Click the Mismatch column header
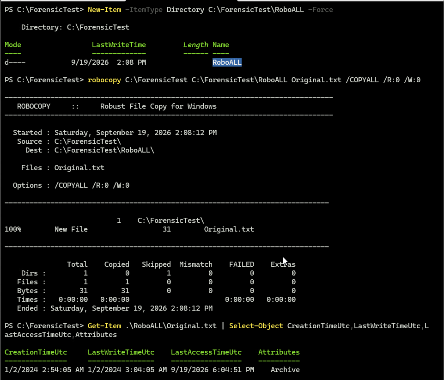Viewport: 444px width, 380px height. tap(196, 264)
